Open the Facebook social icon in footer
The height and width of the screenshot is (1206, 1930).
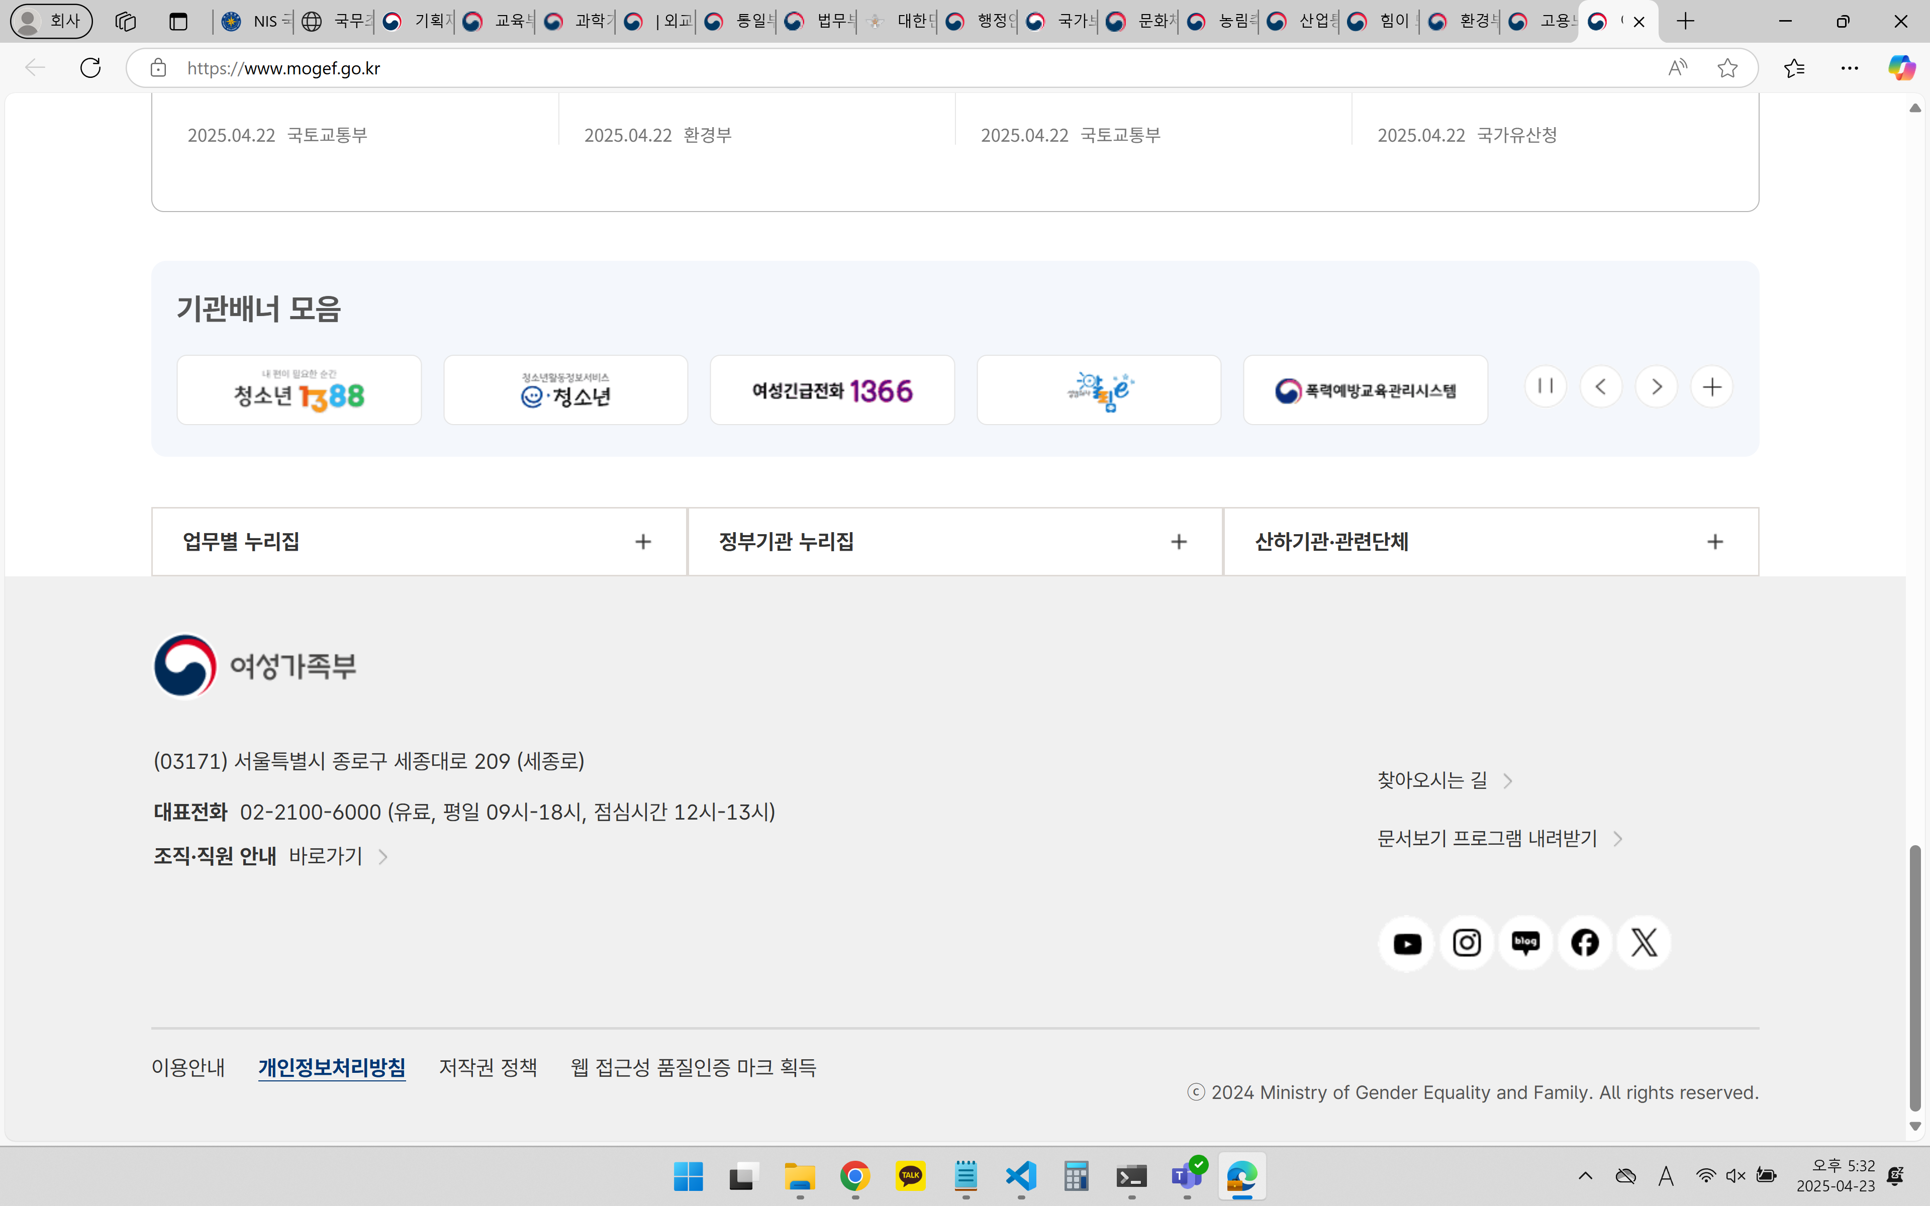[1585, 944]
